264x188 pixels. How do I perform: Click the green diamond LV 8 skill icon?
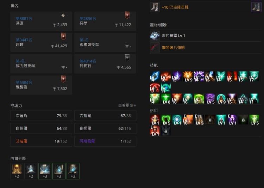166,99
